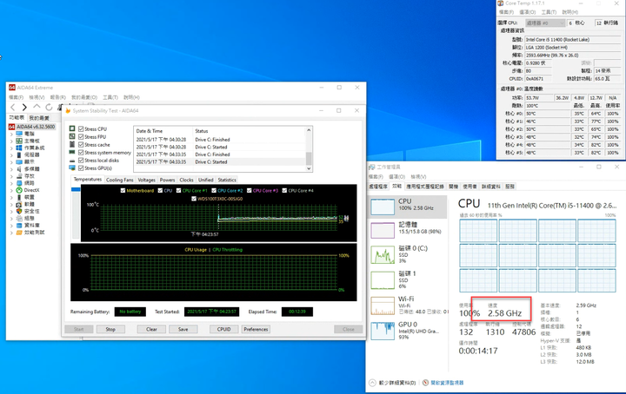Click the AIDA64 toolbar up arrow

click(37, 107)
